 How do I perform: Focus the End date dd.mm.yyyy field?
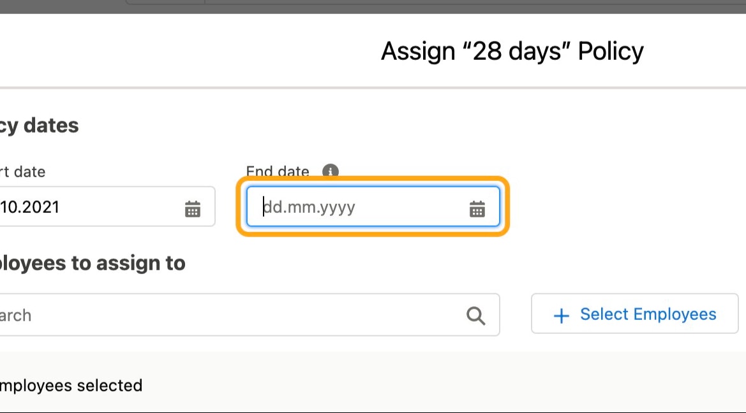click(373, 207)
